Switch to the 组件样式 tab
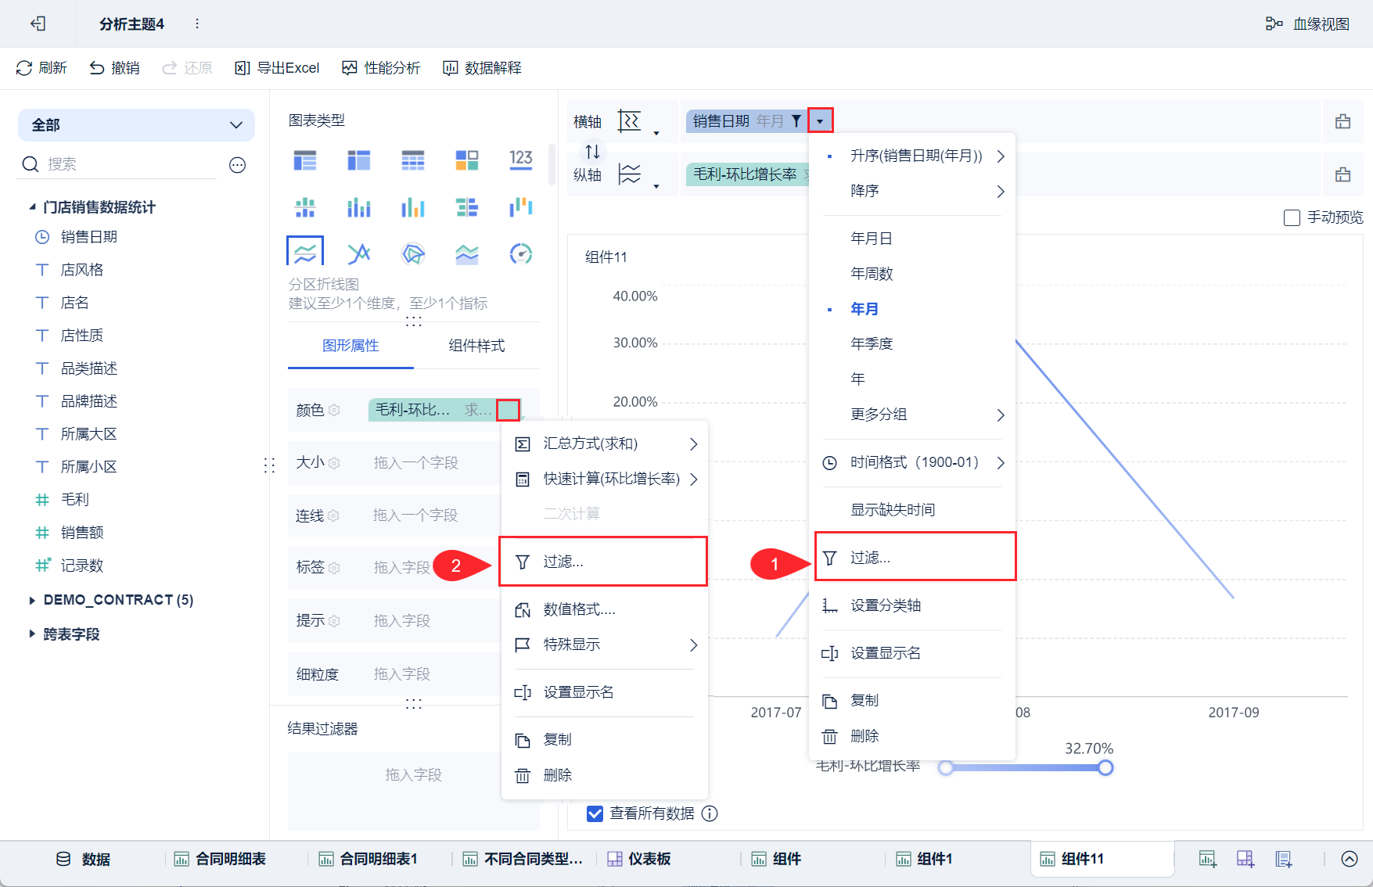Screen dimensions: 1373x887 click(476, 346)
